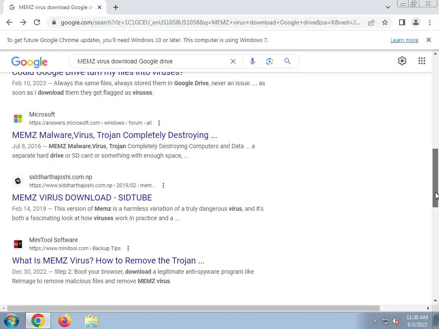Open options for MiniTool Software result
439x329 pixels.
[x=128, y=248]
